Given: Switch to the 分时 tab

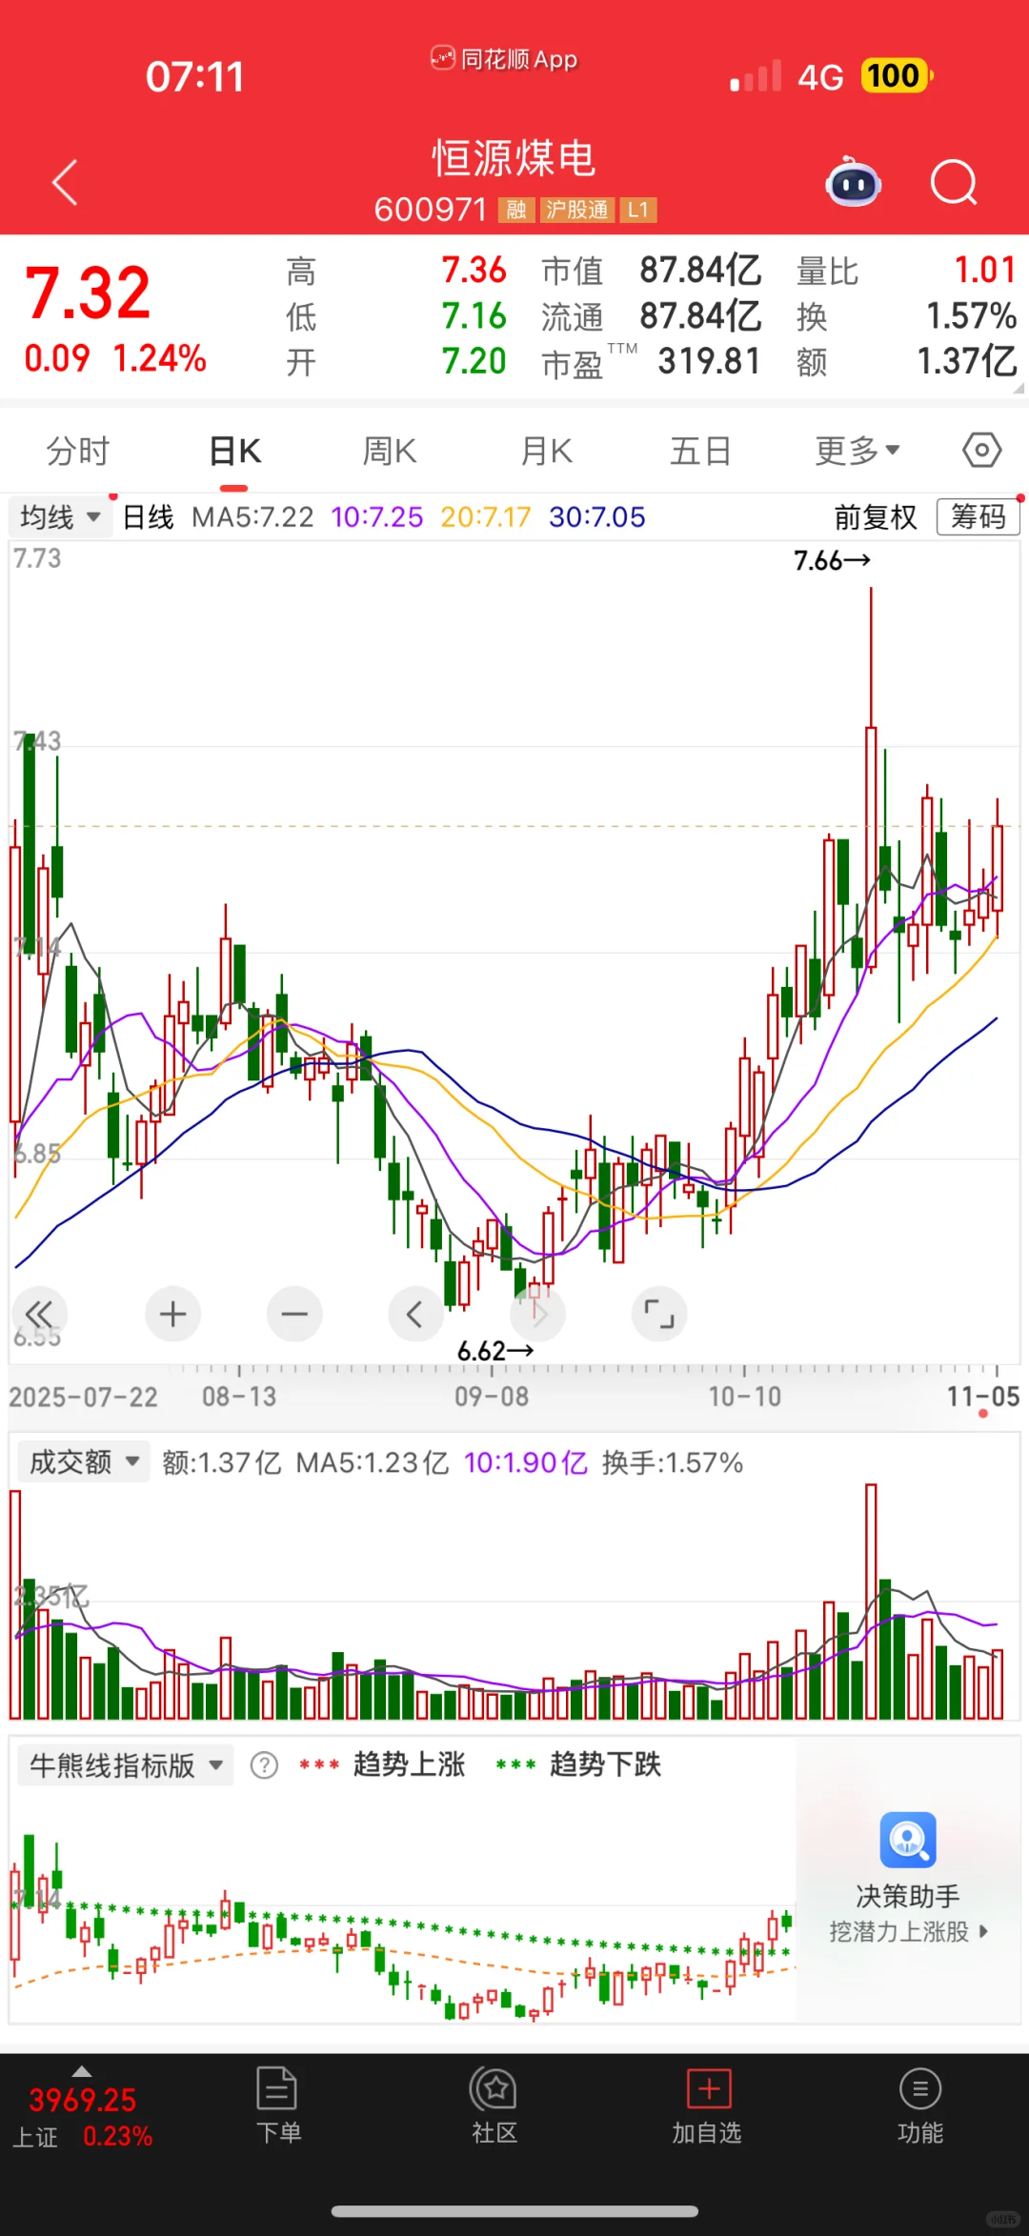Looking at the screenshot, I should (78, 451).
